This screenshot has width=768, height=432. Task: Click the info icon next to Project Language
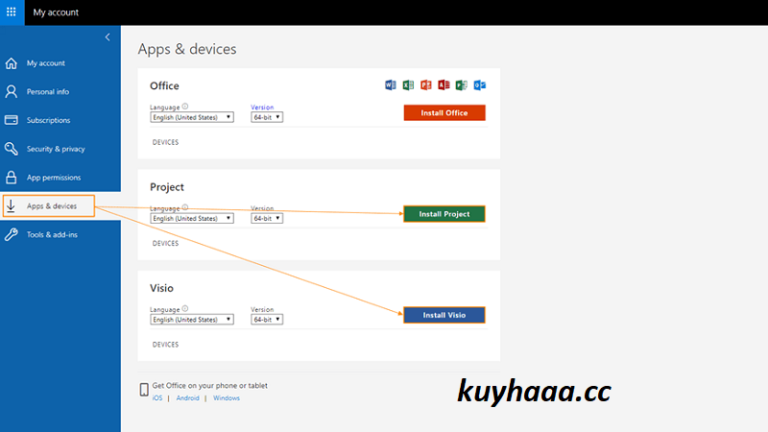[x=185, y=207]
